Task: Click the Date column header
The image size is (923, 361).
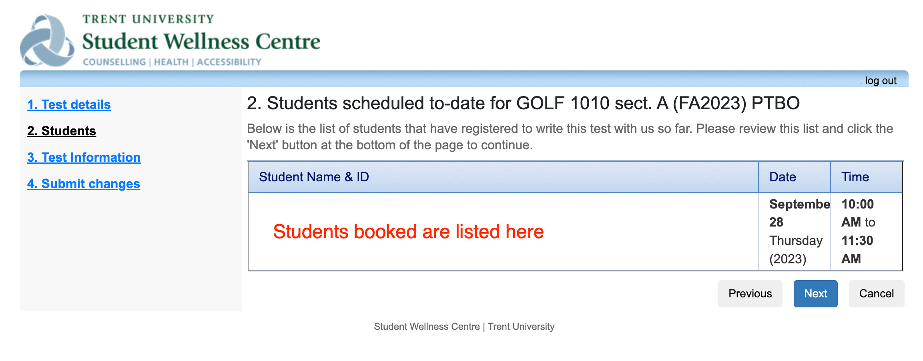Action: pos(782,177)
